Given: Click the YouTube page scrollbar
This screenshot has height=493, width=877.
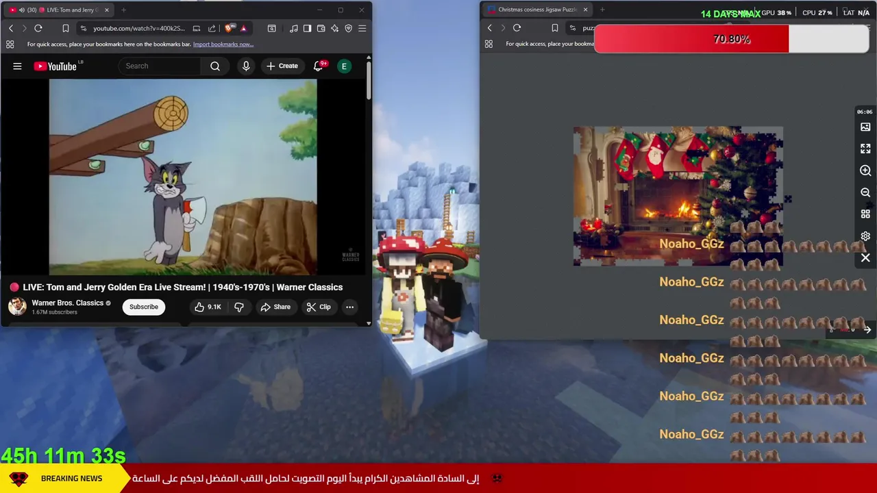Looking at the screenshot, I should pos(369,81).
